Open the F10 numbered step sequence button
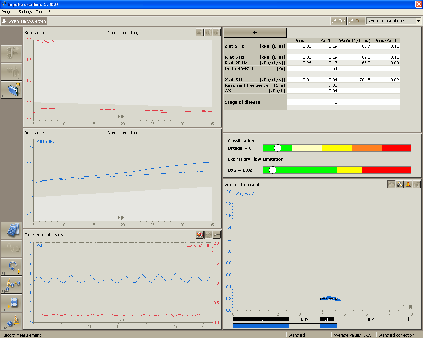423x338 pixels. [x=12, y=285]
